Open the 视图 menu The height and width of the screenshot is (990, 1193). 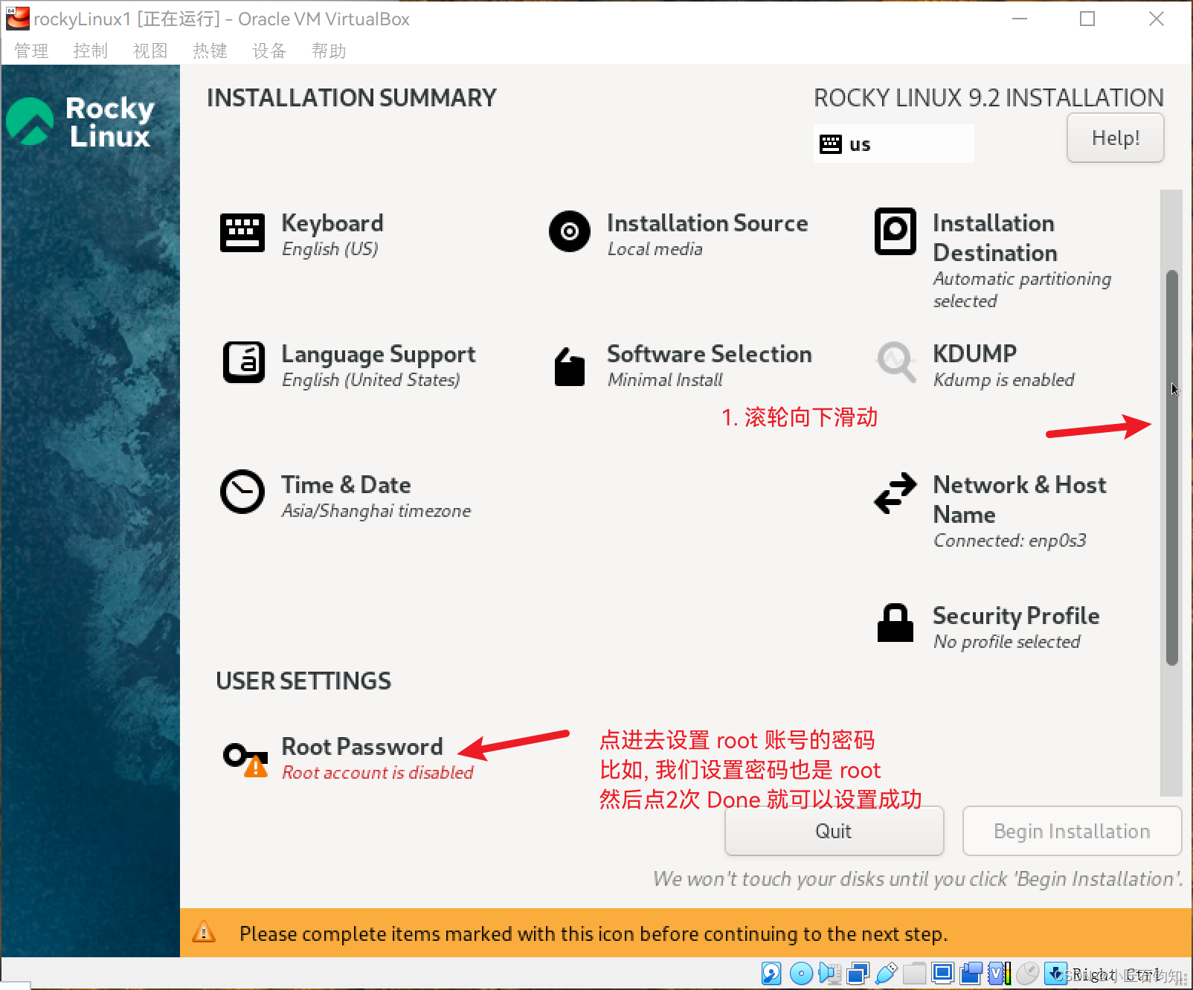[150, 51]
